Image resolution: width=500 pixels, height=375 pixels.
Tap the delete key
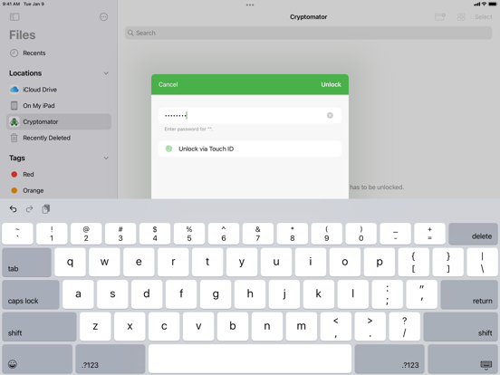click(473, 234)
